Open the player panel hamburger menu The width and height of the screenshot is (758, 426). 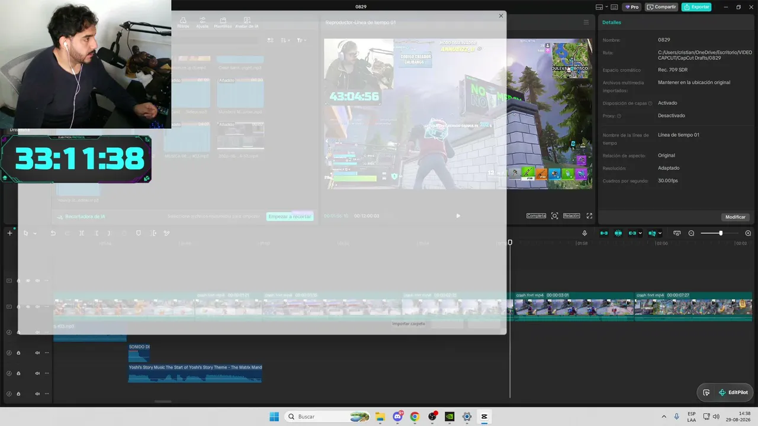pos(586,22)
